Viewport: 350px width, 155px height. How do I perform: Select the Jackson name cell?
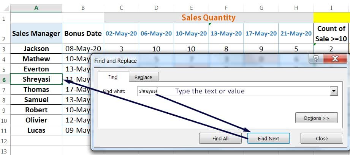[x=36, y=49]
